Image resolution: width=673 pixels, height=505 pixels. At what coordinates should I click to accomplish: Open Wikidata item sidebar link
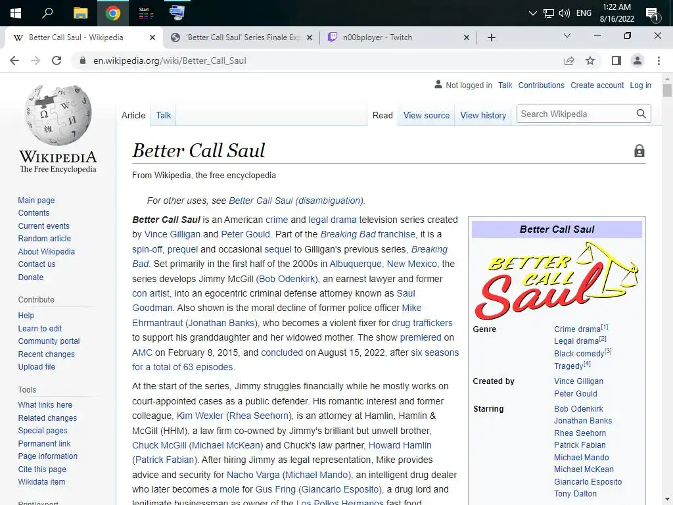41,482
